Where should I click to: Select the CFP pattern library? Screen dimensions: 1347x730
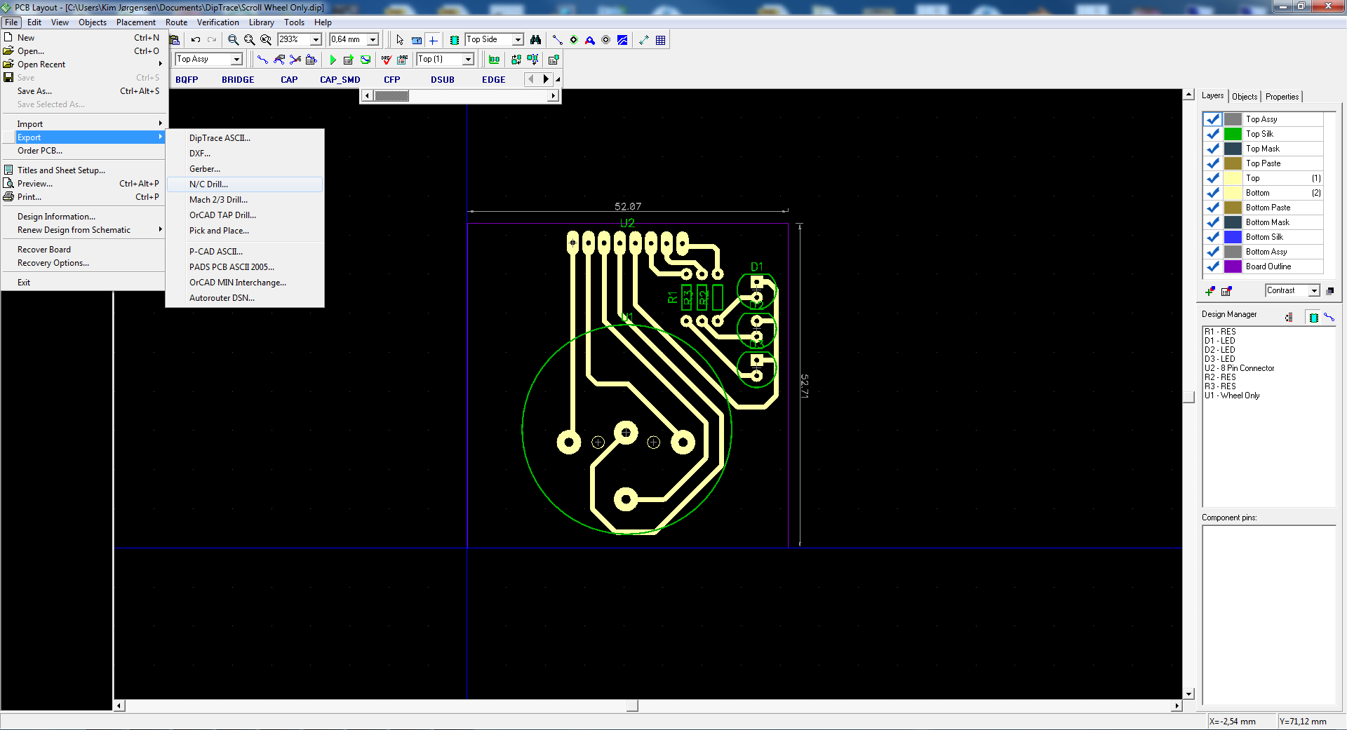tap(392, 80)
